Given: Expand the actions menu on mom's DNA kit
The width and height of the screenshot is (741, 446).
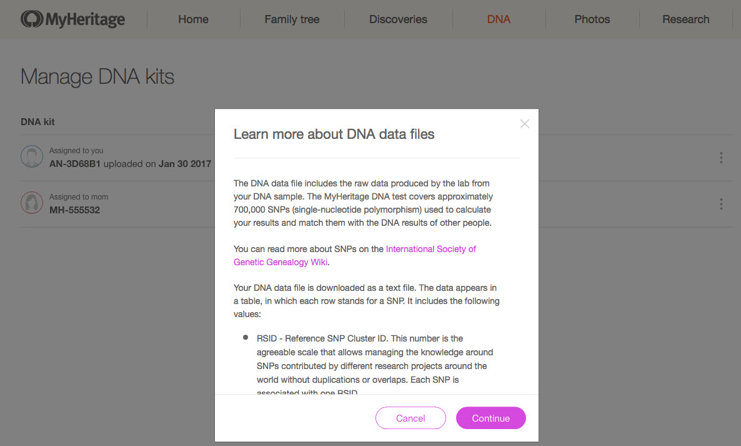Looking at the screenshot, I should pos(721,204).
